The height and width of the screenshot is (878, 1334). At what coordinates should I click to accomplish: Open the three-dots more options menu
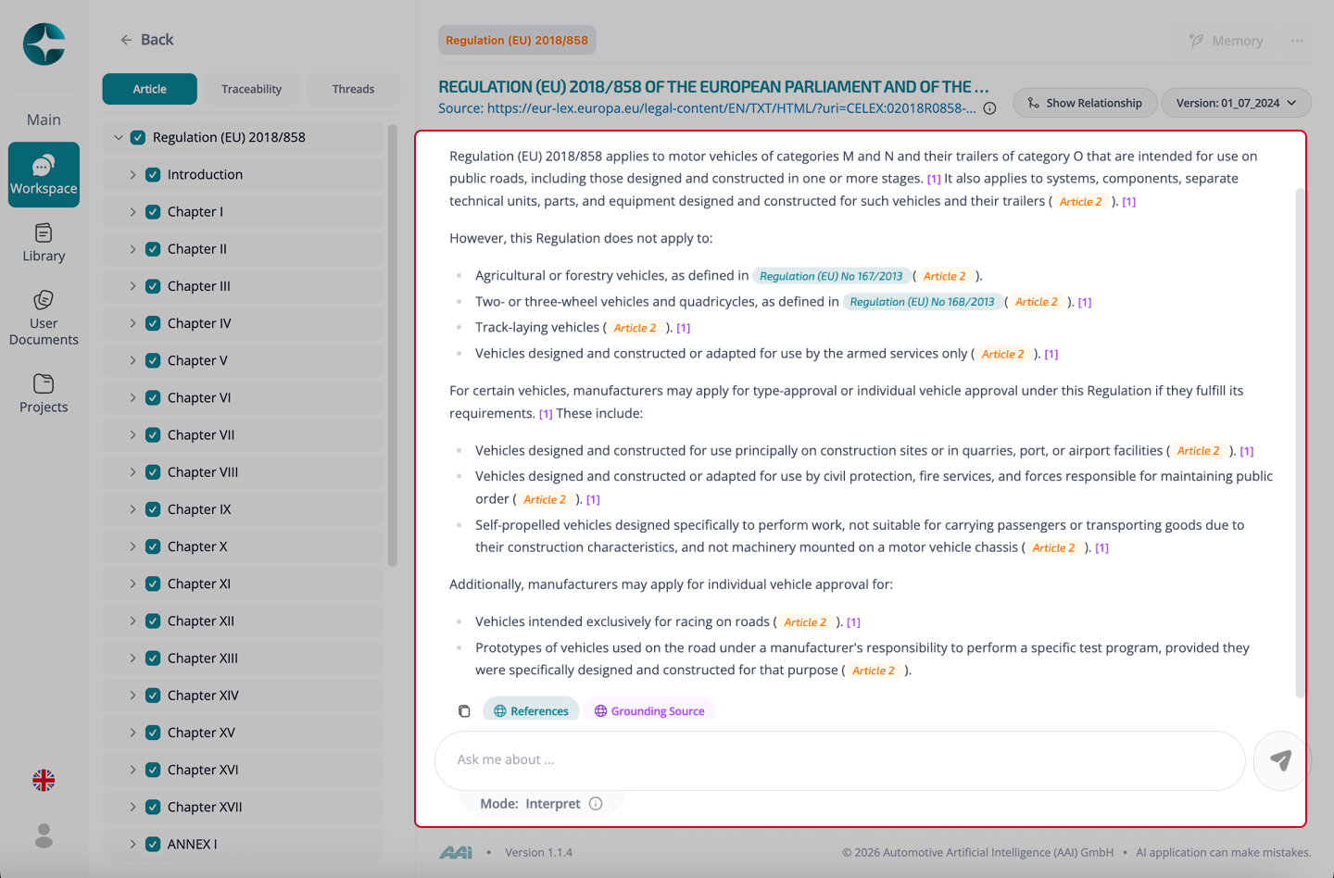(x=1297, y=41)
